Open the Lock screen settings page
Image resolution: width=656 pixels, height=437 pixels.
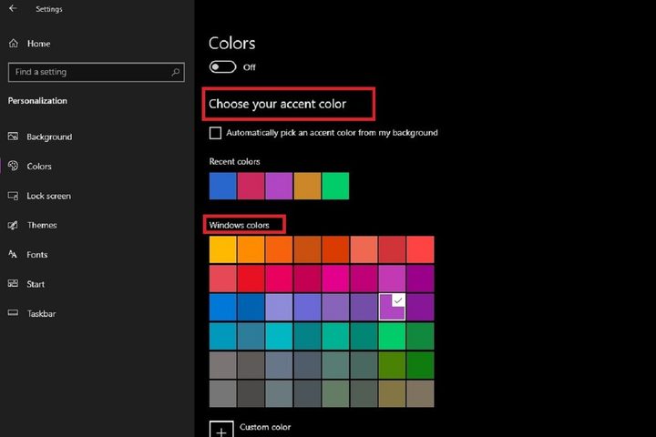coord(48,196)
